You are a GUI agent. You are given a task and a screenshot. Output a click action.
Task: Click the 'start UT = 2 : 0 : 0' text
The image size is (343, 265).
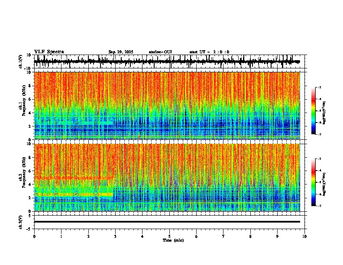(209, 52)
